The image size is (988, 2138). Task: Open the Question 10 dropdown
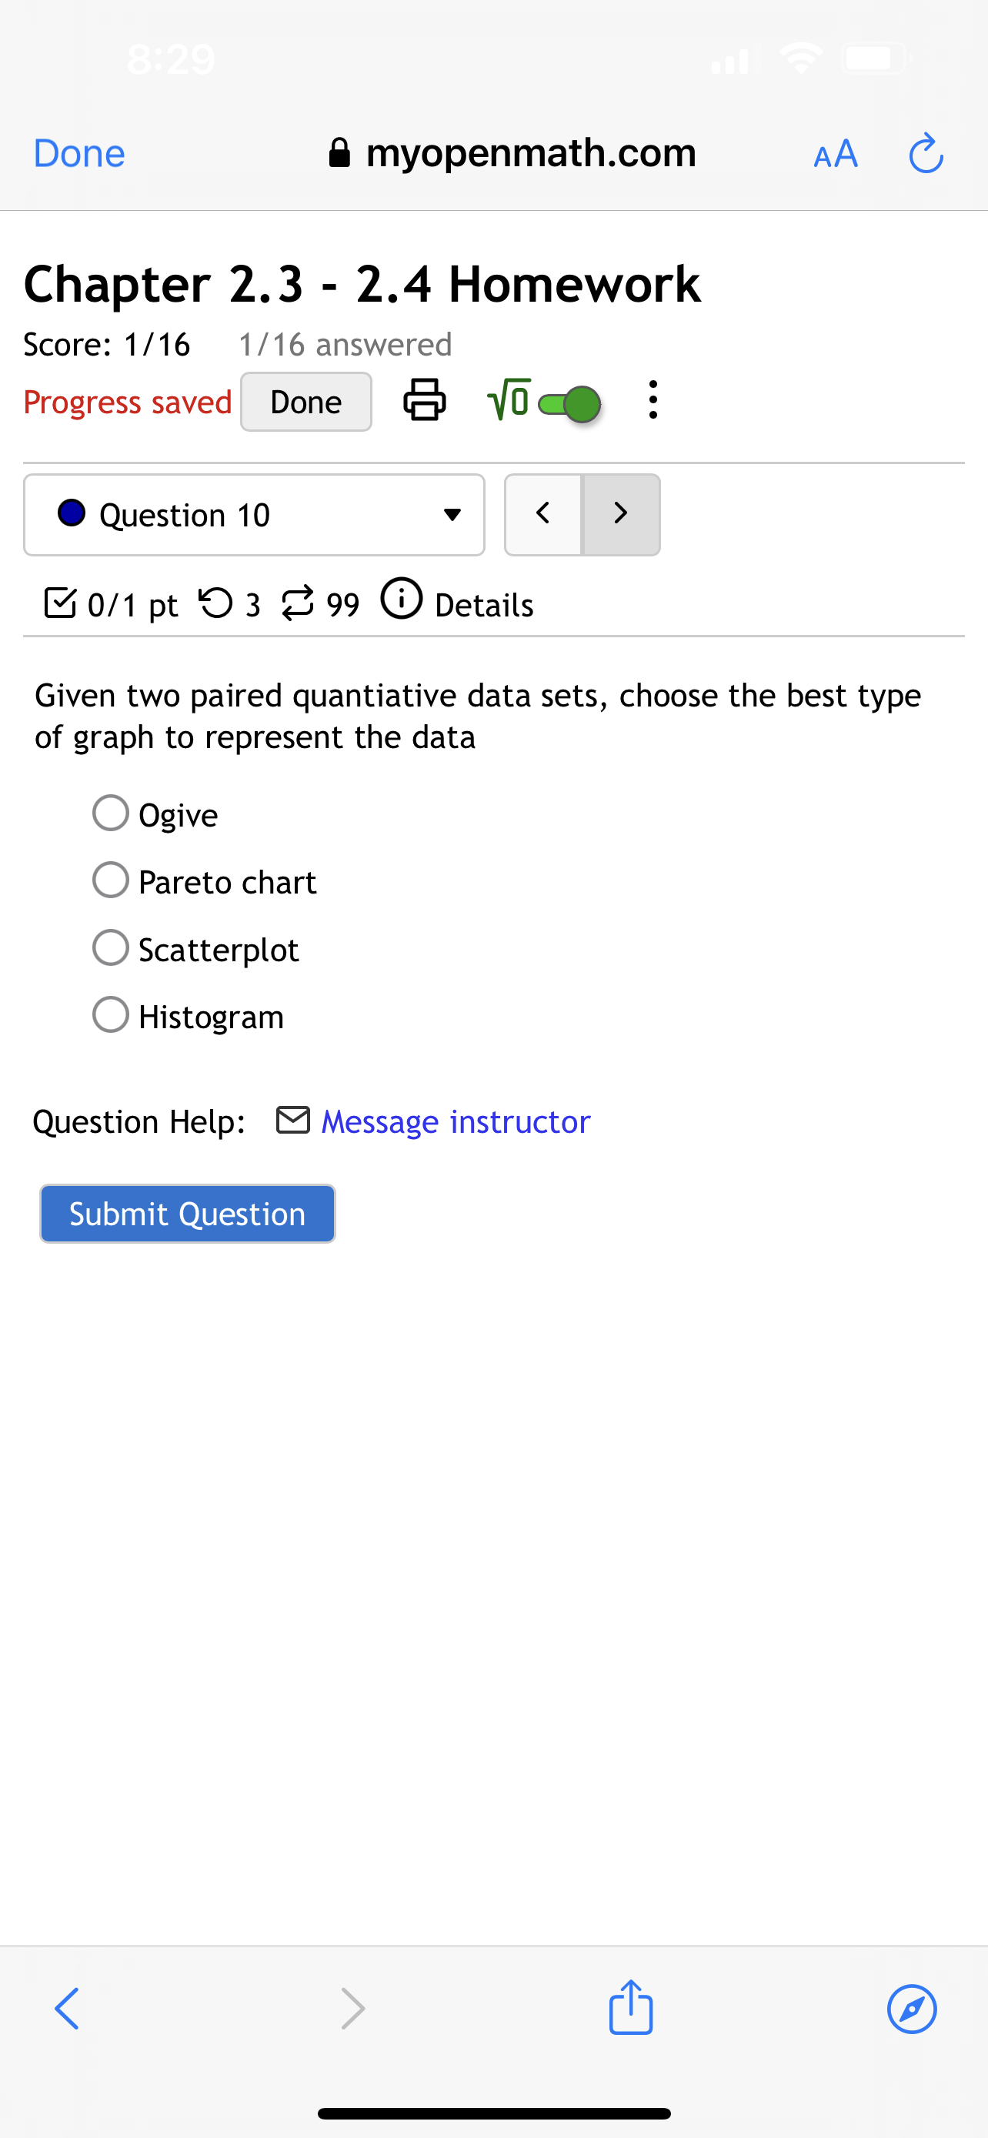(x=254, y=515)
